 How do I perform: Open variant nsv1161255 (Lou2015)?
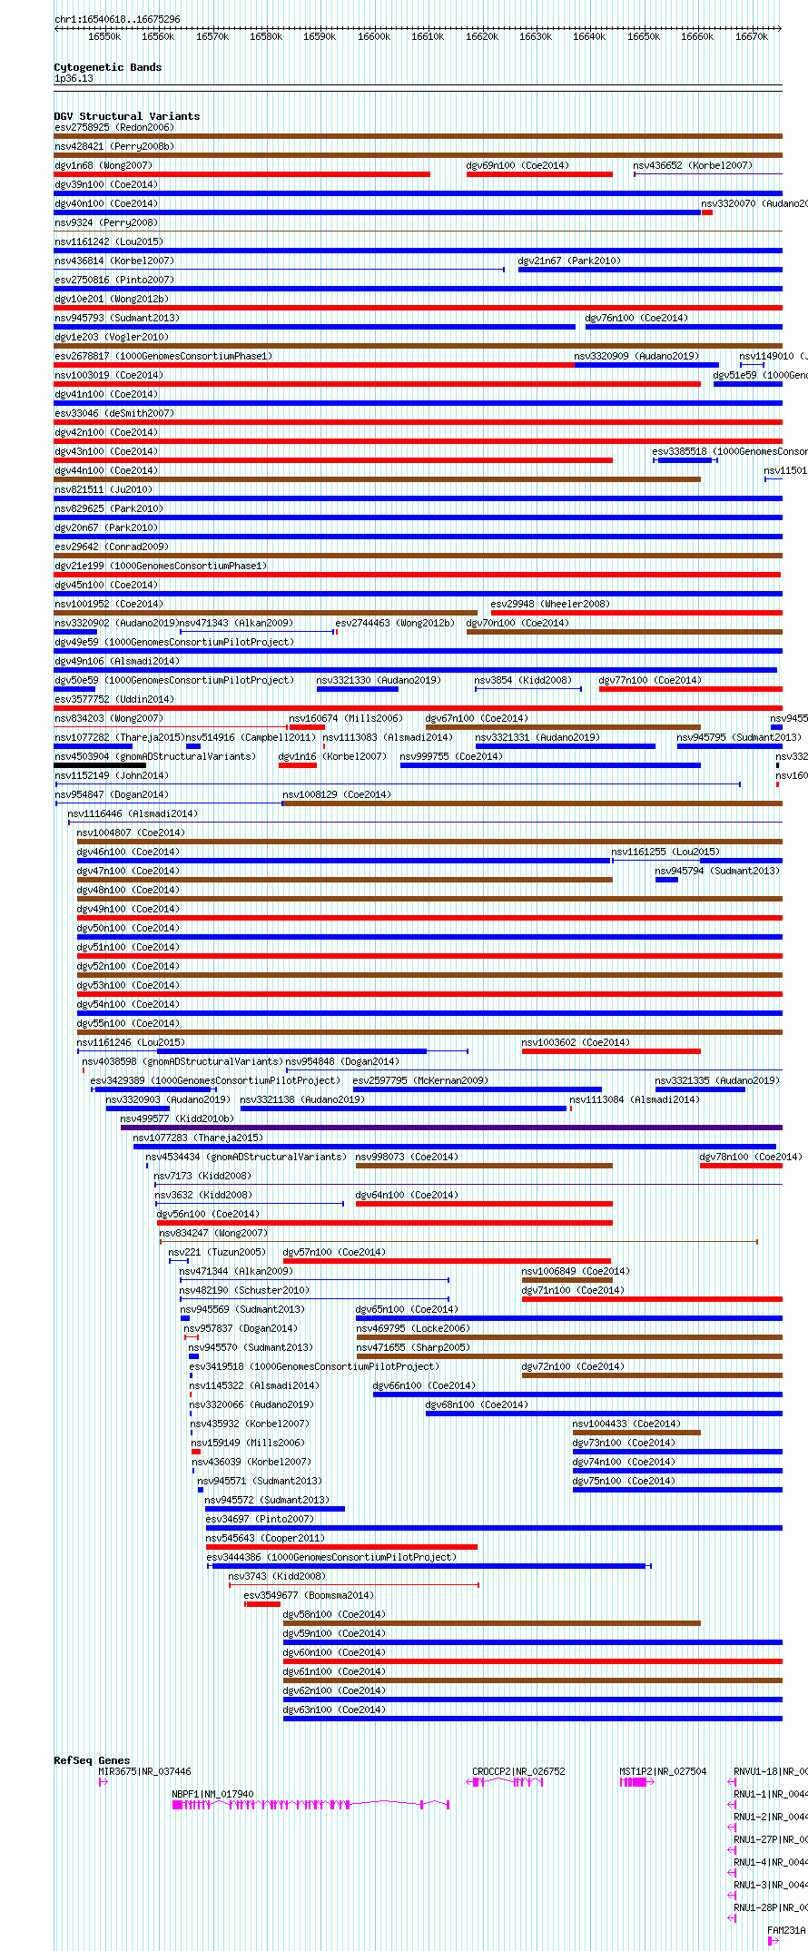[x=665, y=852]
